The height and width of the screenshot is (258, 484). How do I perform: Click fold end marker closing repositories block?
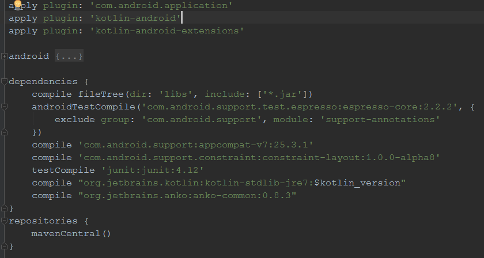click(x=4, y=246)
